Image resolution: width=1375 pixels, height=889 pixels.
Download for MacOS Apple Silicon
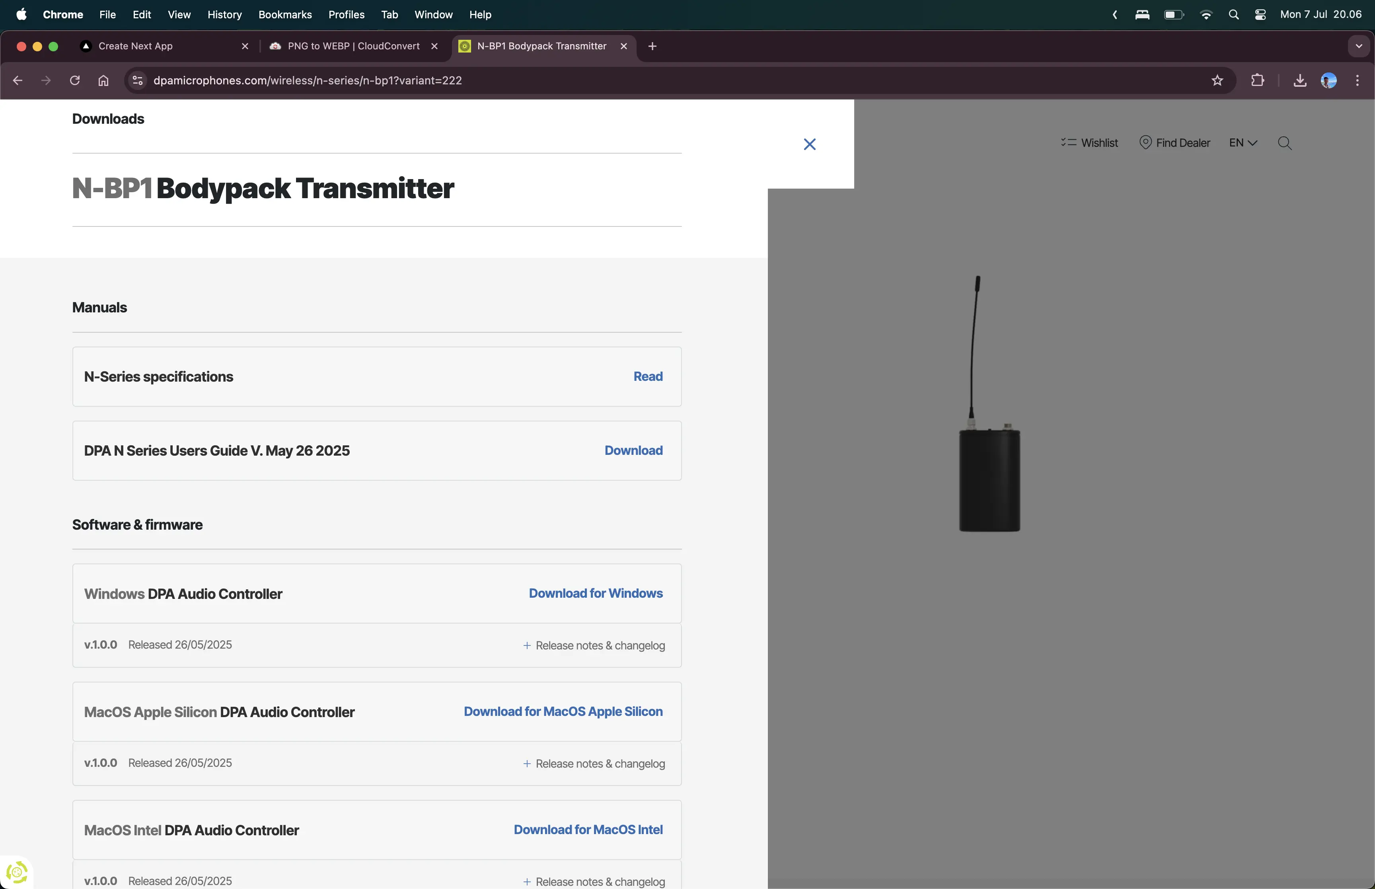pos(563,711)
